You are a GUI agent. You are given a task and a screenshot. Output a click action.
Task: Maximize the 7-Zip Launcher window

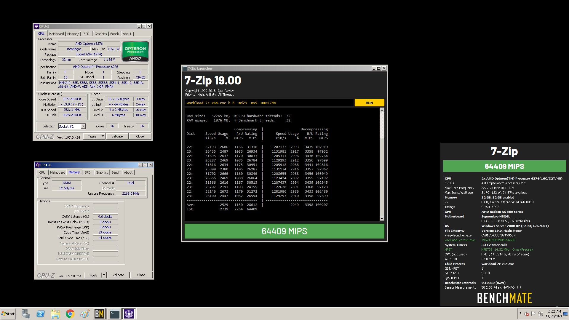[x=378, y=68]
